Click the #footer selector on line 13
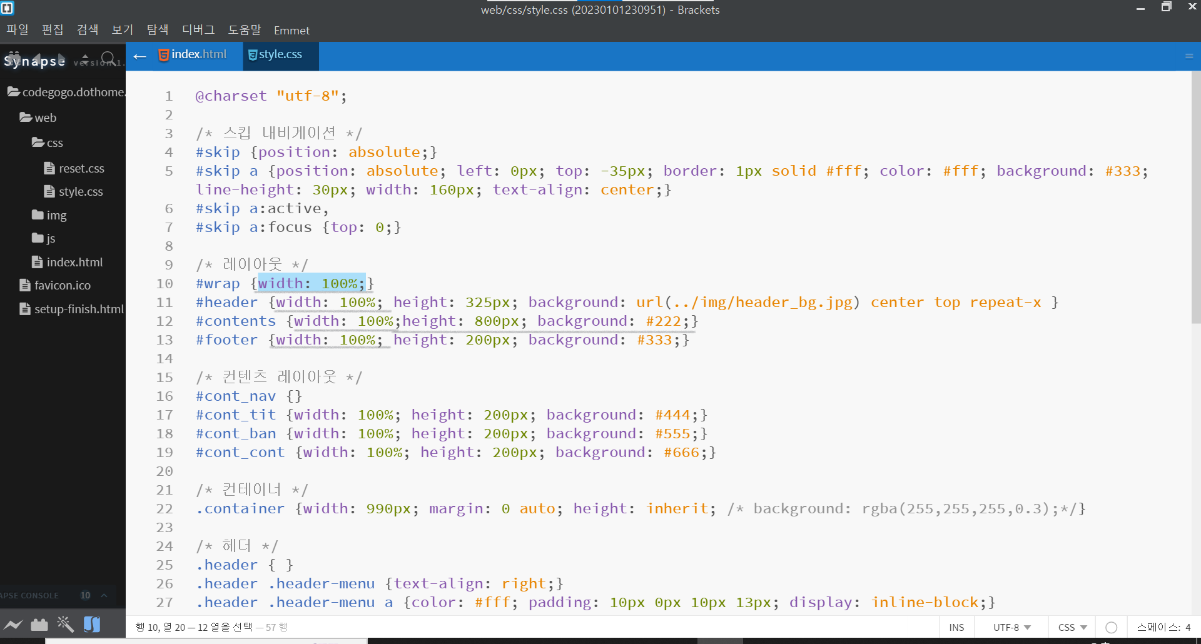Image resolution: width=1201 pixels, height=644 pixels. tap(226, 340)
